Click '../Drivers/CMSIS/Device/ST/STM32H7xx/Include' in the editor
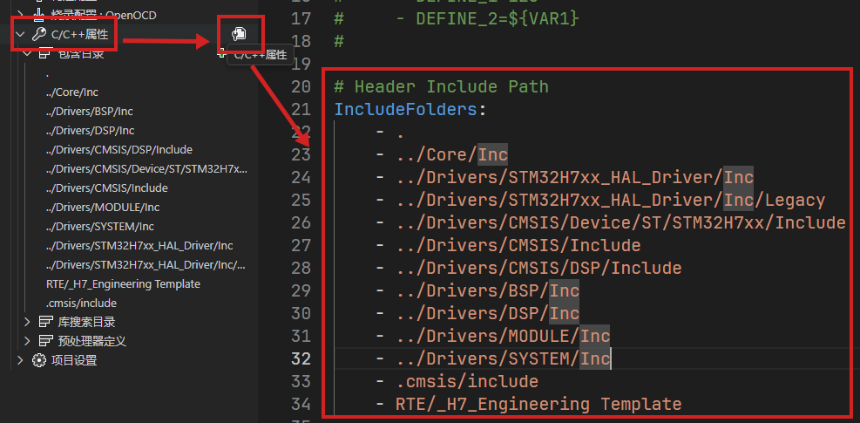The height and width of the screenshot is (423, 860). point(621,223)
